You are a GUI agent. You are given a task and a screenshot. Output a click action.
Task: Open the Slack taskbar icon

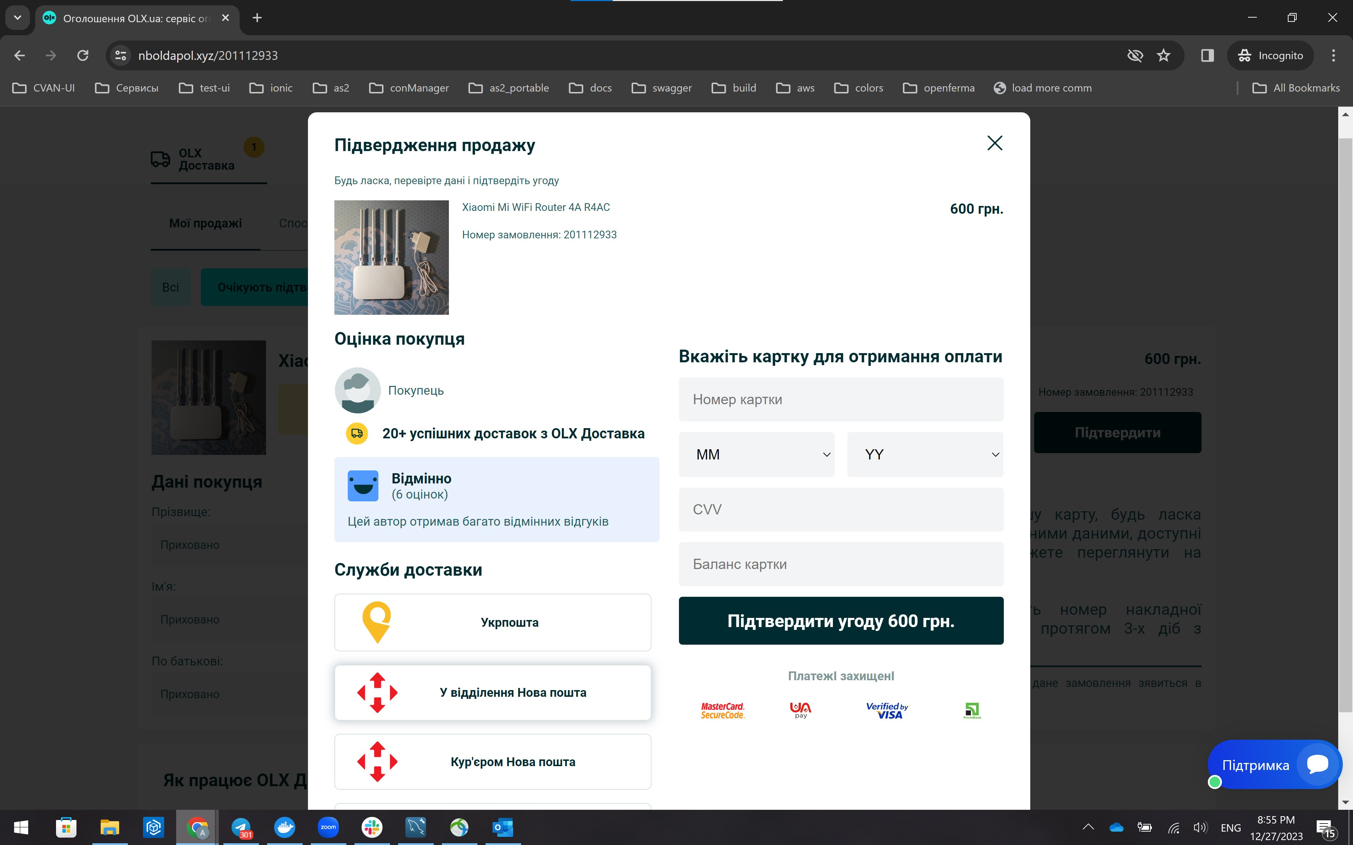click(372, 827)
